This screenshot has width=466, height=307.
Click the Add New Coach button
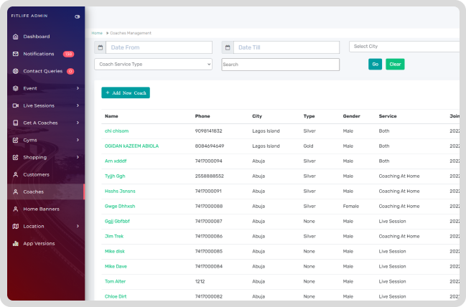click(x=126, y=93)
